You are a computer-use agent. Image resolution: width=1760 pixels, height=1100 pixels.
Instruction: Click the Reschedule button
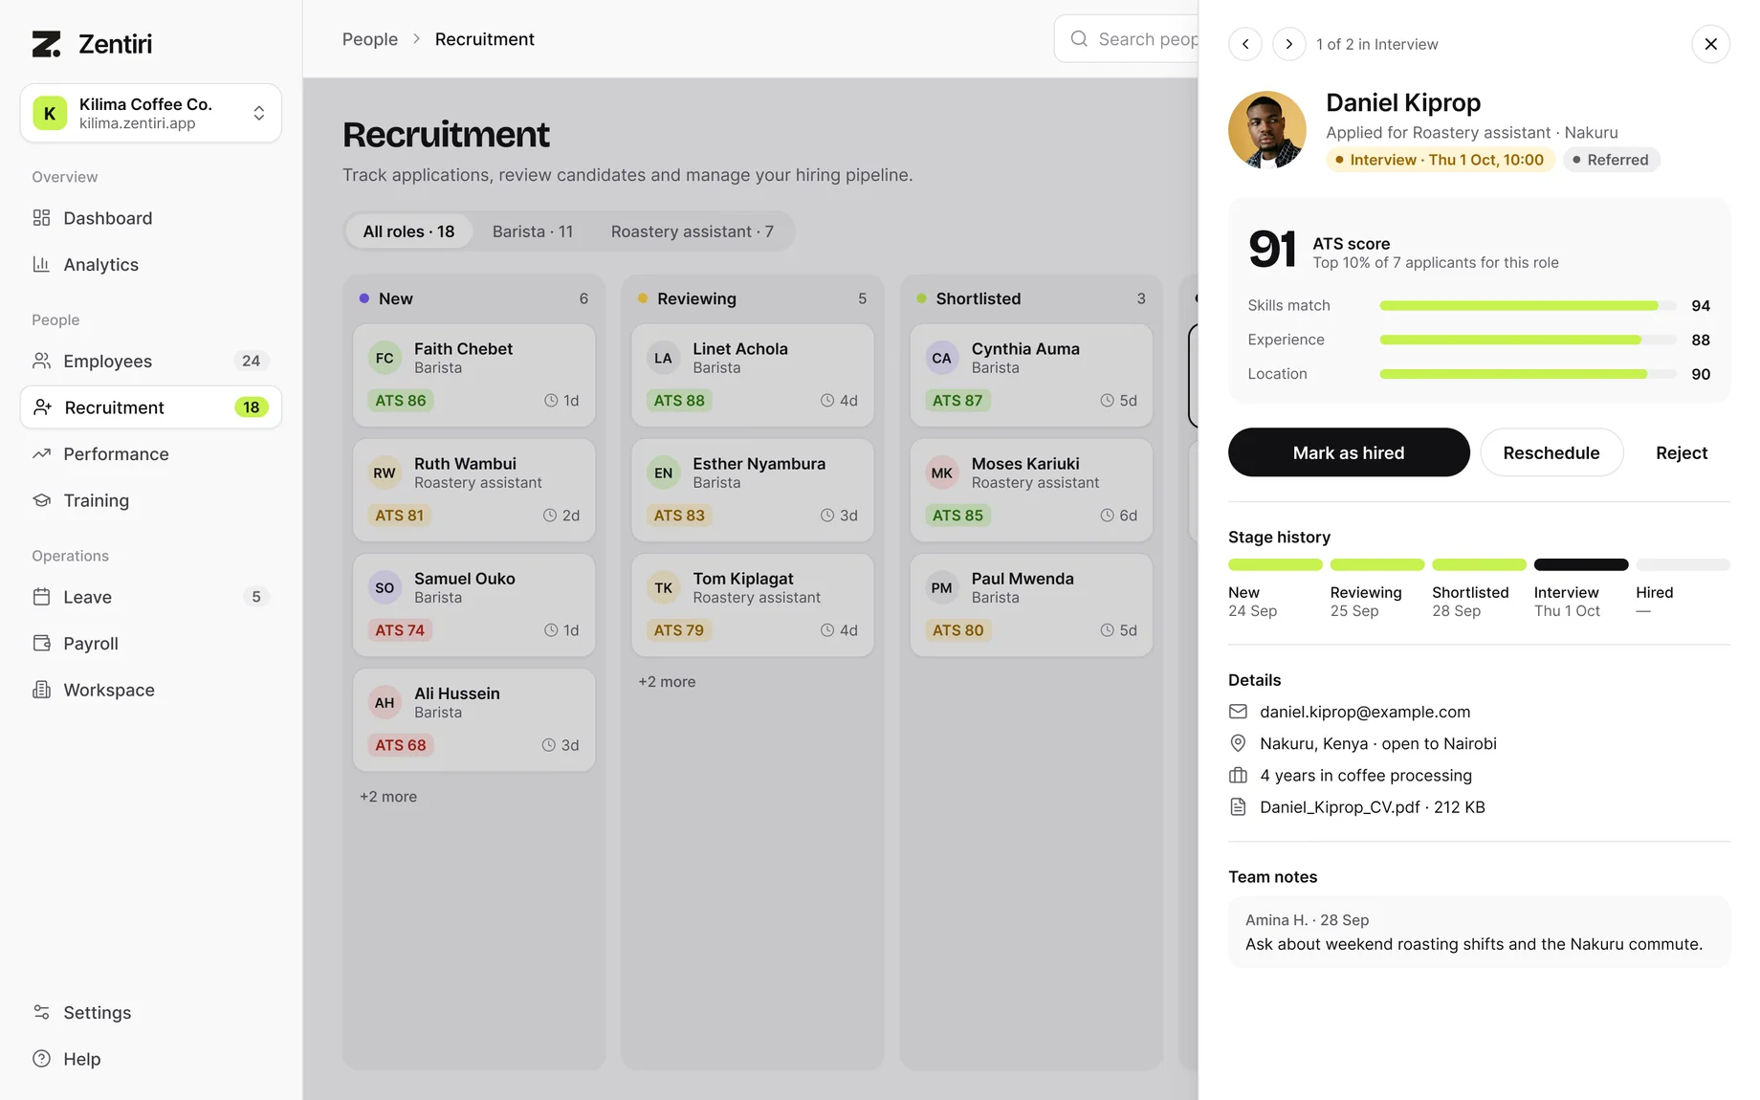(1551, 452)
